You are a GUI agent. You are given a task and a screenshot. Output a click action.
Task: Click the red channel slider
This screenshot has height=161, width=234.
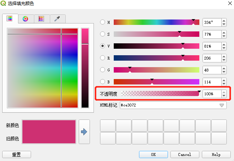click(x=156, y=58)
